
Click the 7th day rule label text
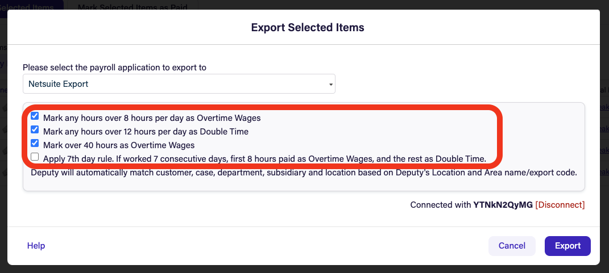pos(264,158)
